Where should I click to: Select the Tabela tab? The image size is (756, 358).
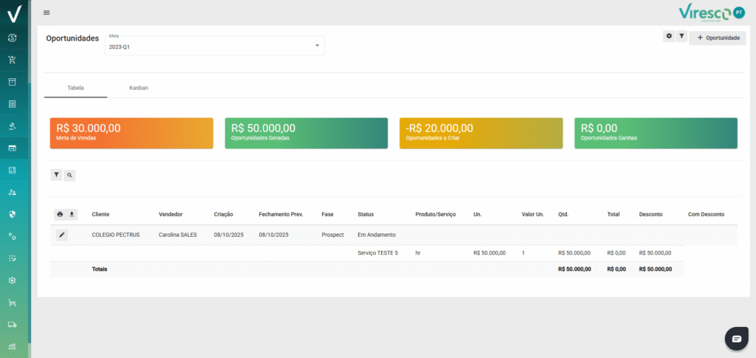[75, 88]
